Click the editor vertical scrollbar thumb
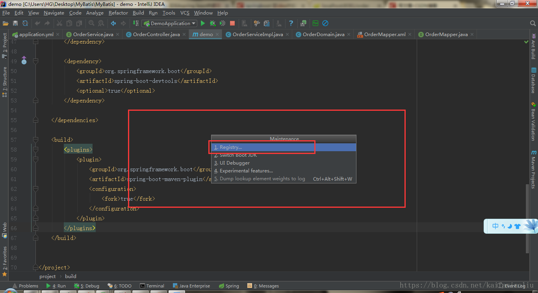Viewport: 538px width, 293px height. point(527,218)
